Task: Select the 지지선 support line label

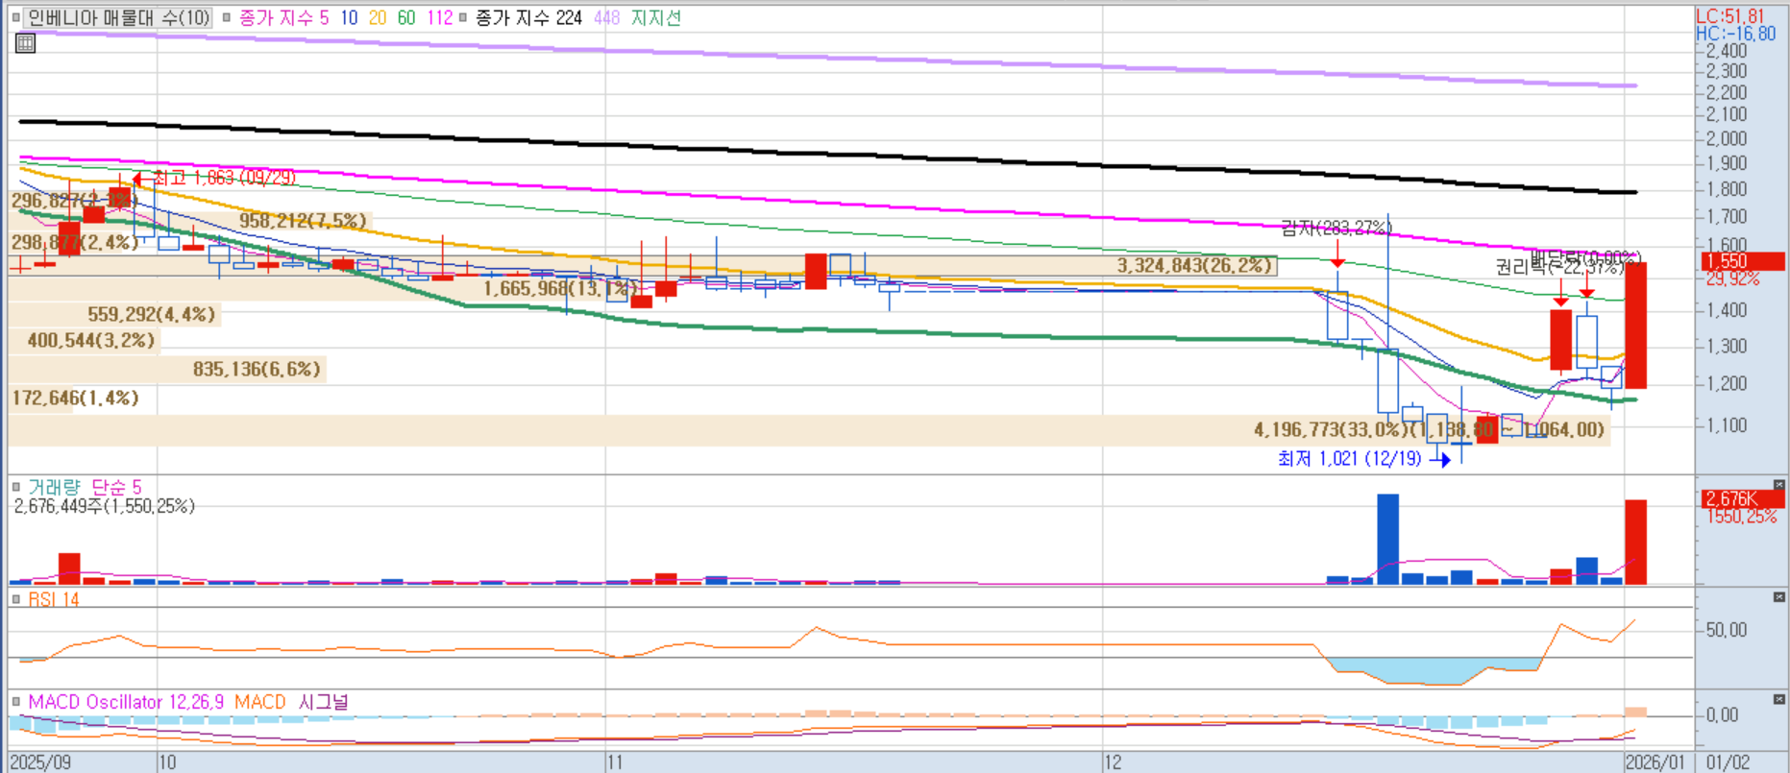Action: [656, 17]
